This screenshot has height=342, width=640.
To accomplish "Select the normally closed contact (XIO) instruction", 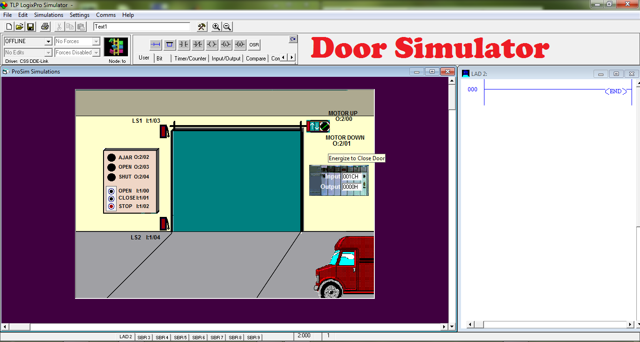I will click(197, 44).
